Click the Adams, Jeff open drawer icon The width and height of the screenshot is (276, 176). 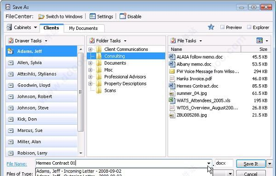tap(11, 51)
